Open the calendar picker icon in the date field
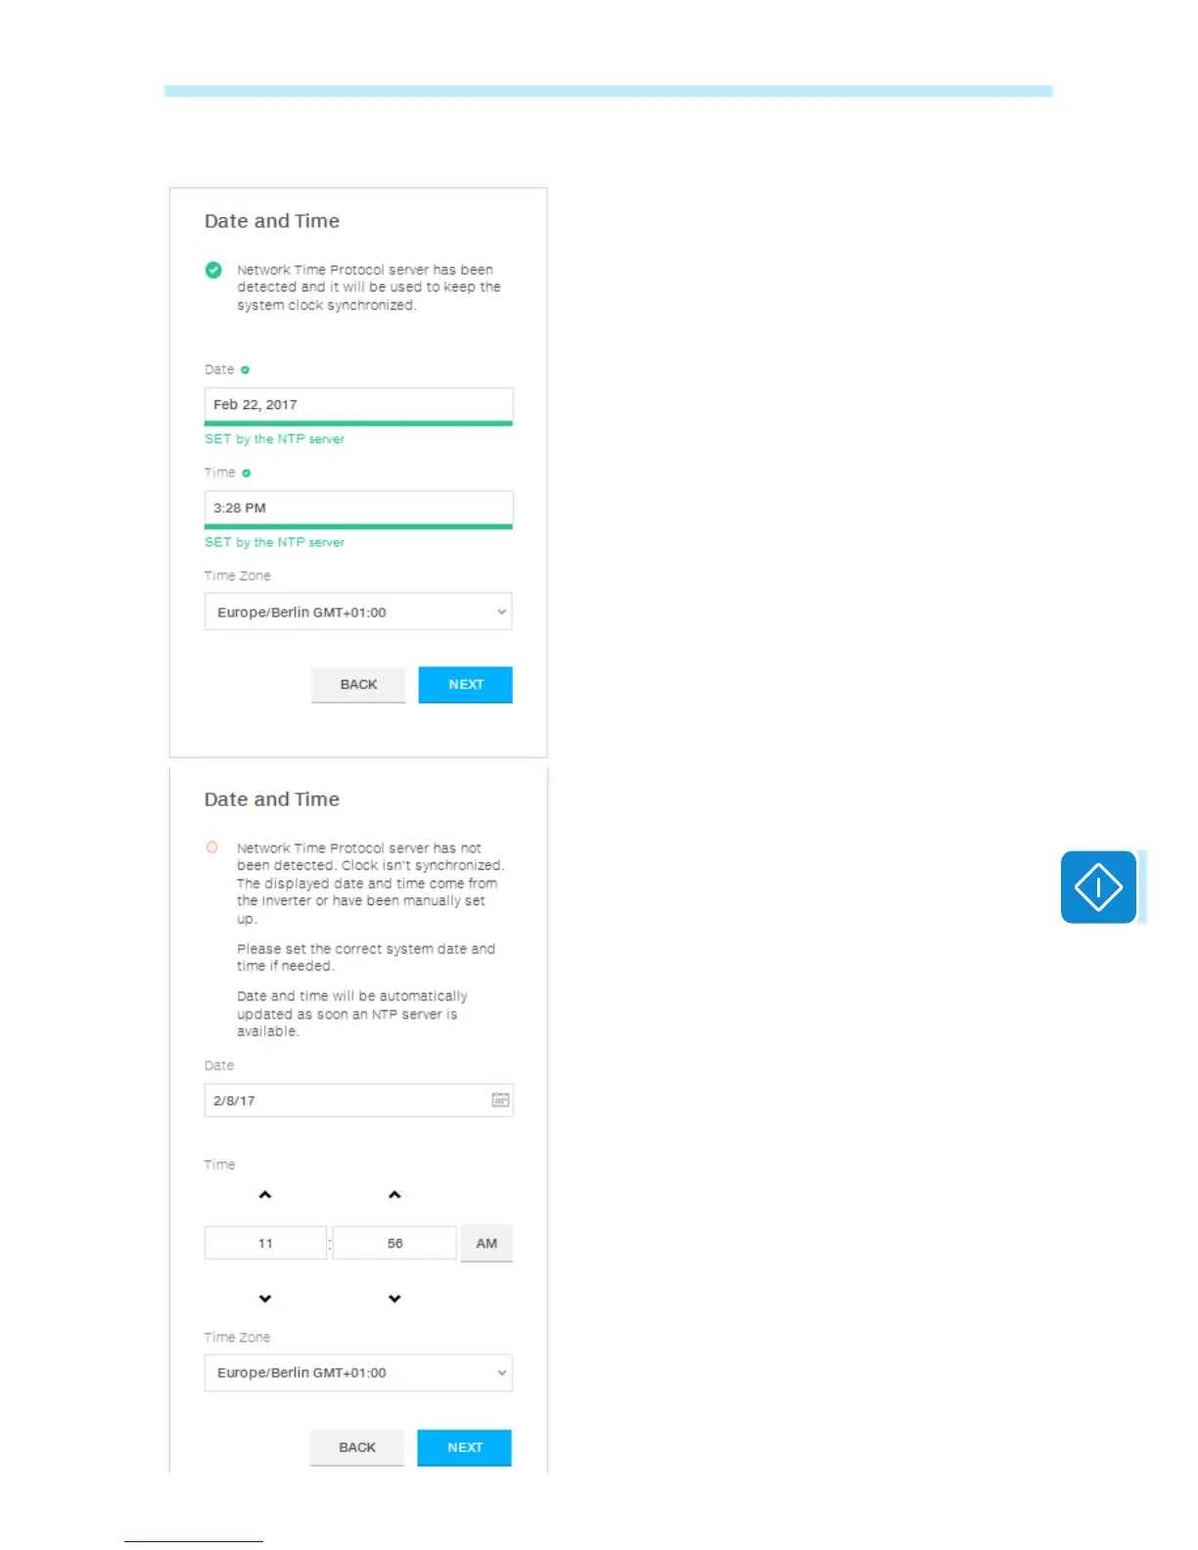Viewport: 1198px width, 1550px height. point(500,1100)
